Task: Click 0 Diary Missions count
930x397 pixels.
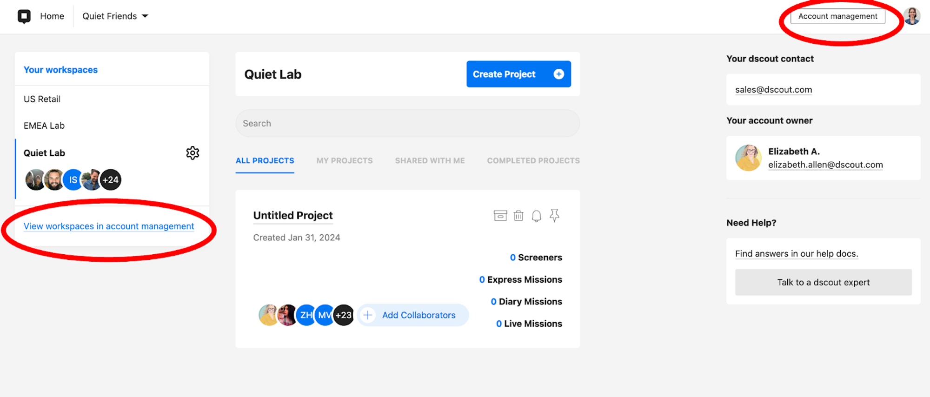Action: click(x=526, y=302)
